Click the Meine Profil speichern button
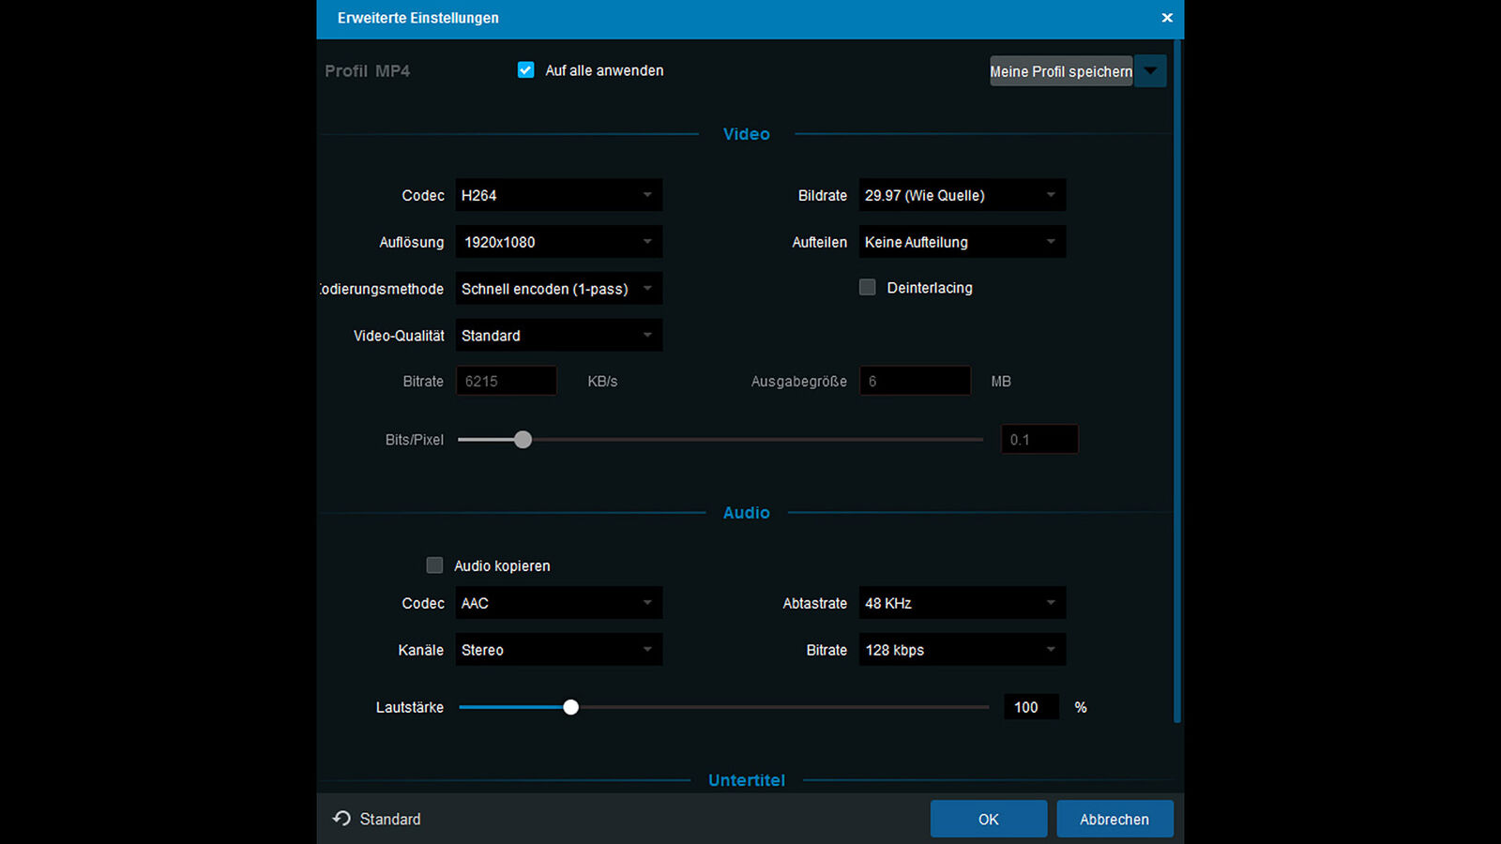This screenshot has height=844, width=1501. pyautogui.click(x=1061, y=70)
